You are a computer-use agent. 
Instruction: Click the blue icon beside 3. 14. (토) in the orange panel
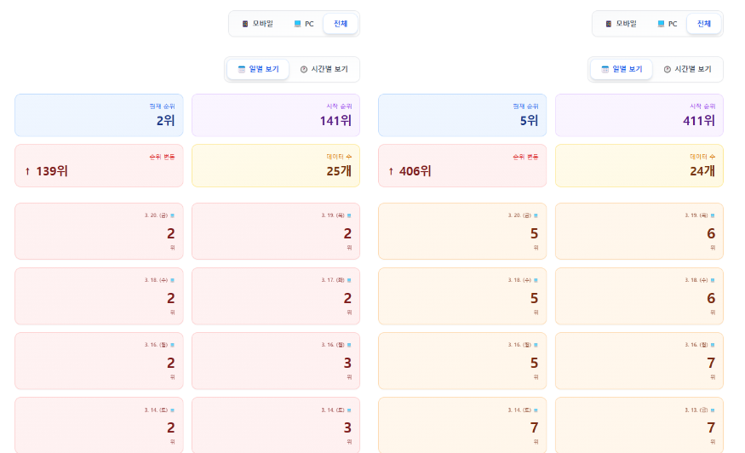pos(536,410)
